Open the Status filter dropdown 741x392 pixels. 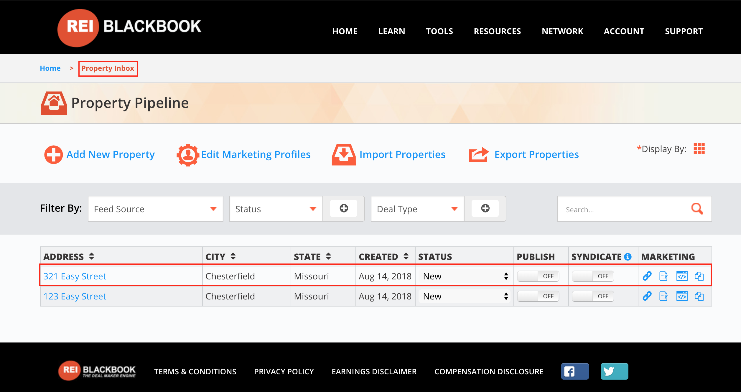[x=276, y=209]
